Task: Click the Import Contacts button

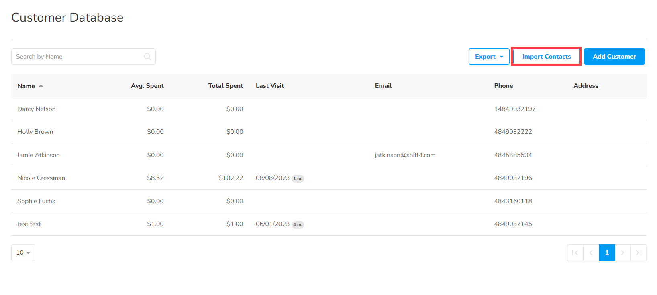Action: 546,57
